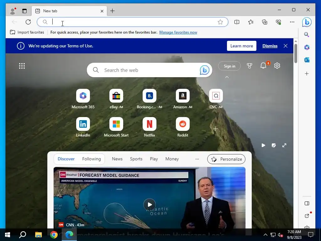
Task: Collapse quick links with chevron
Action: pyautogui.click(x=227, y=77)
